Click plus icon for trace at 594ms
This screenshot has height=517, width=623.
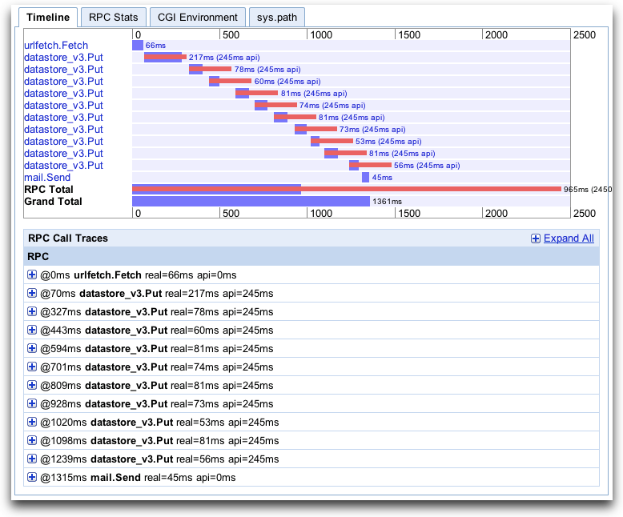click(x=32, y=348)
